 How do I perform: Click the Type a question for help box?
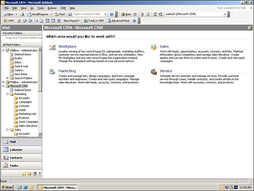pyautogui.click(x=233, y=8)
